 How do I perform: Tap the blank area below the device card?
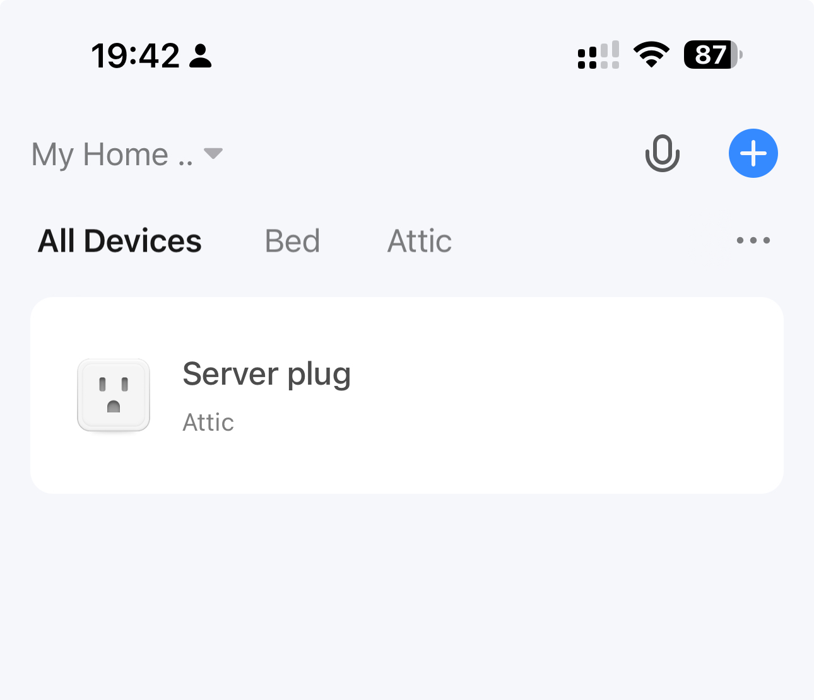pos(407,596)
